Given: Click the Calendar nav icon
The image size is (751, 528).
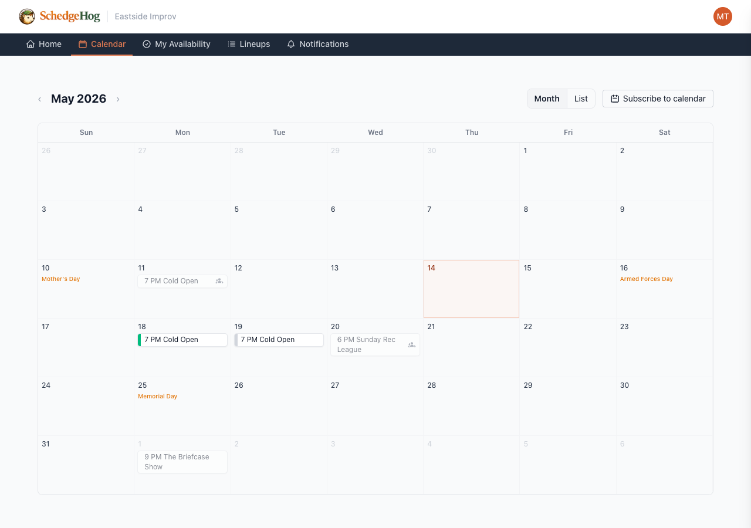Looking at the screenshot, I should (x=83, y=44).
